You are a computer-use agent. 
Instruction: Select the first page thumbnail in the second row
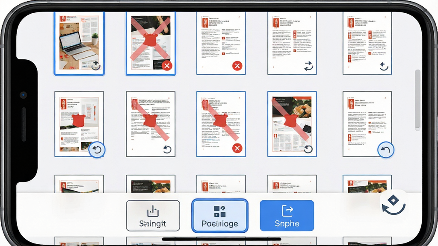(79, 124)
